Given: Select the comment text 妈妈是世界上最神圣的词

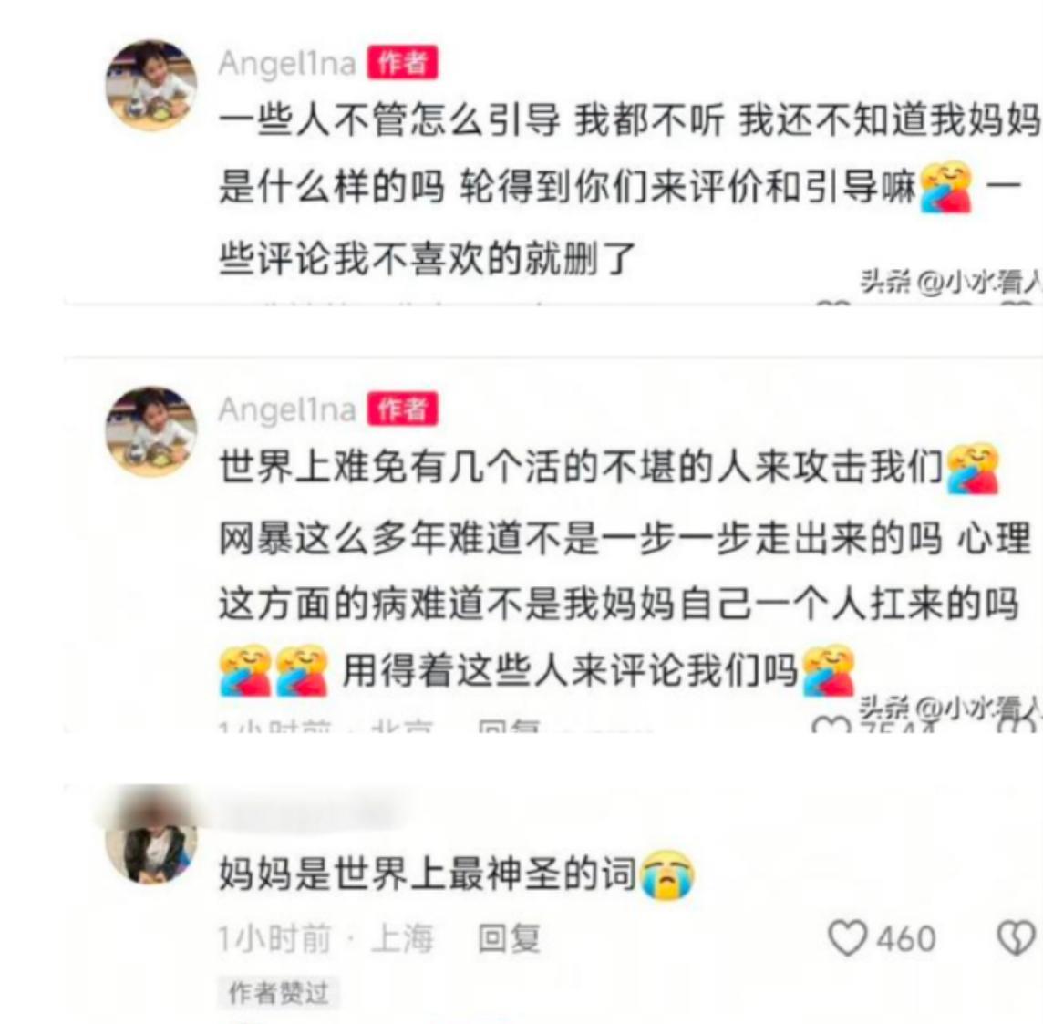Looking at the screenshot, I should click(428, 874).
